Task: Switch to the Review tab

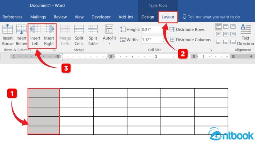Action: point(60,17)
